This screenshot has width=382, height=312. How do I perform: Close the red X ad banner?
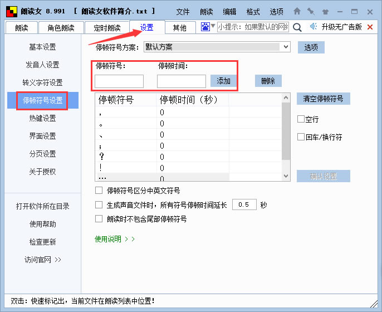tap(370, 27)
